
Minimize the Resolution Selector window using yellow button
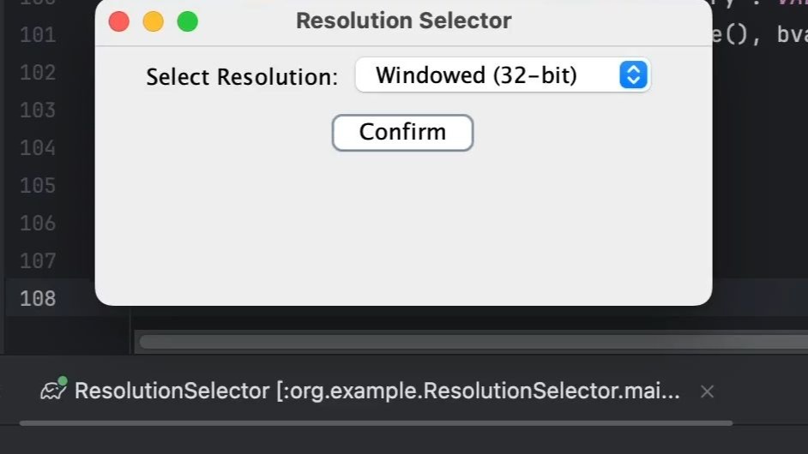tap(153, 21)
